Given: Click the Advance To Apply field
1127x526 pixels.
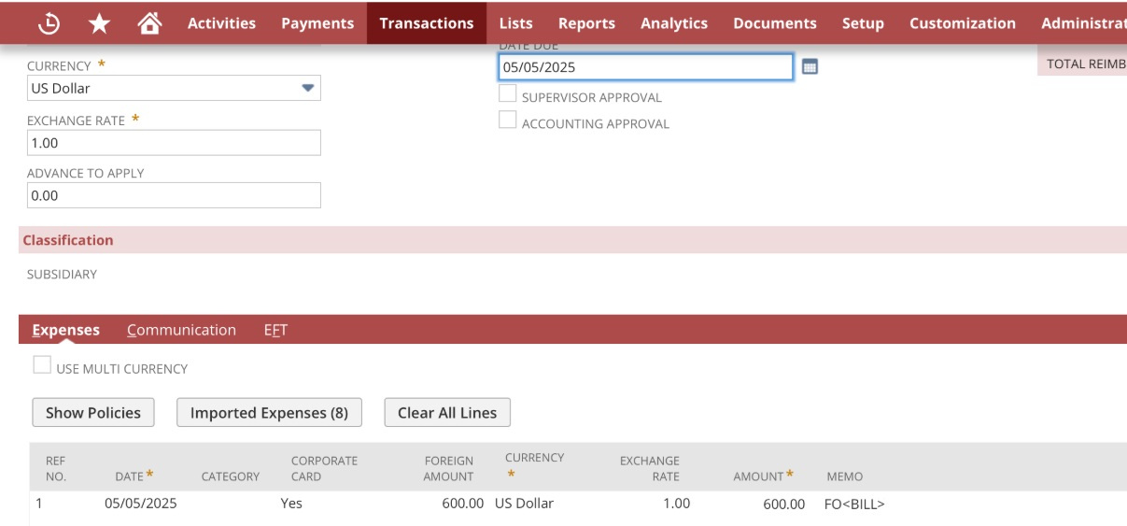Looking at the screenshot, I should pos(174,195).
